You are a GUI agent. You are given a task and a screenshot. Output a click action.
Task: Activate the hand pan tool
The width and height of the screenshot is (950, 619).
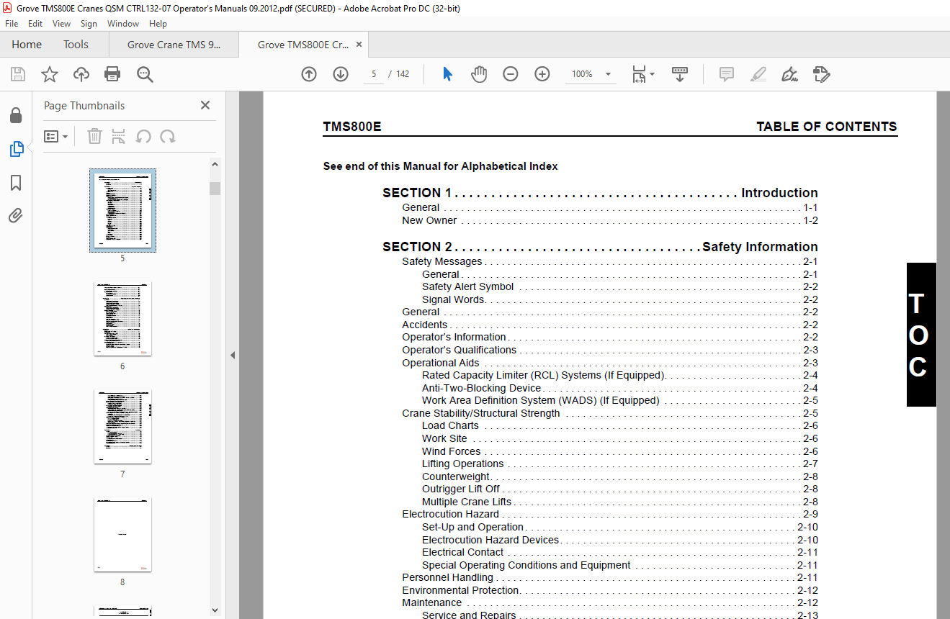pyautogui.click(x=479, y=74)
